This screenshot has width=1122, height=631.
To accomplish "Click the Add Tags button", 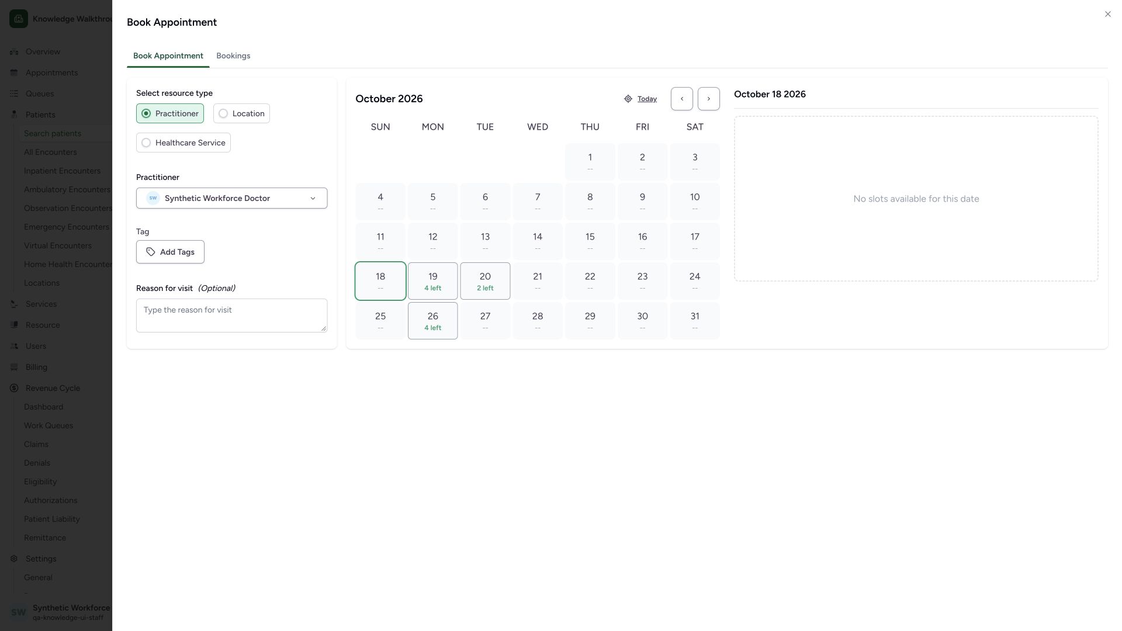I will coord(170,252).
